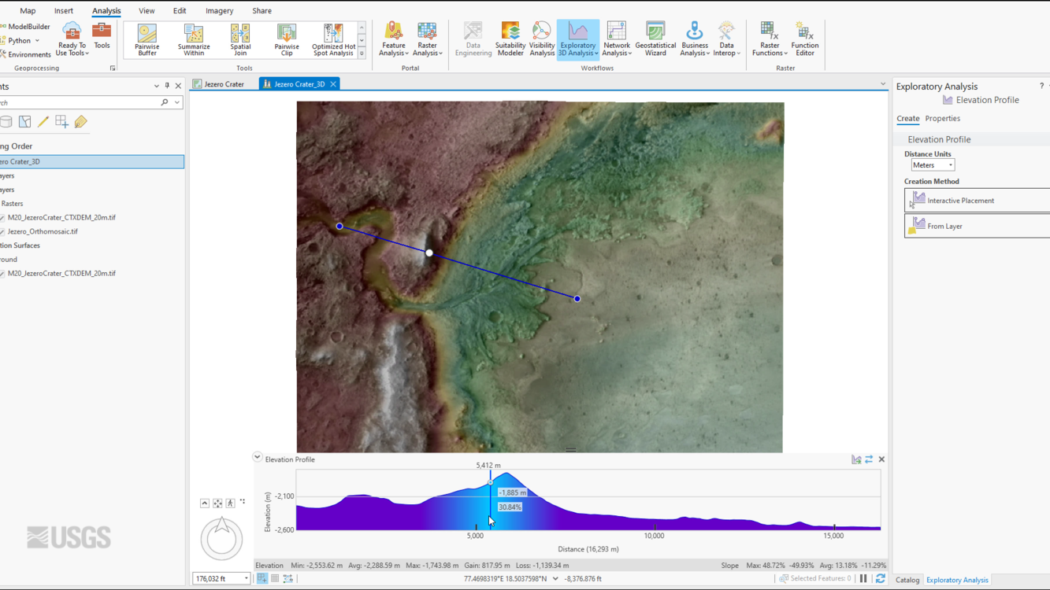1050x590 pixels.
Task: Pause map drawing in the status bar
Action: pyautogui.click(x=865, y=578)
